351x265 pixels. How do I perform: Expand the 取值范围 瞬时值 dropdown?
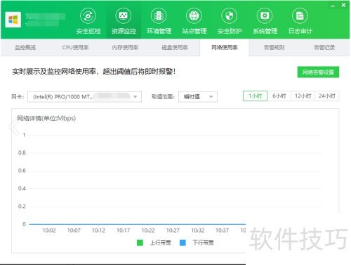[198, 97]
